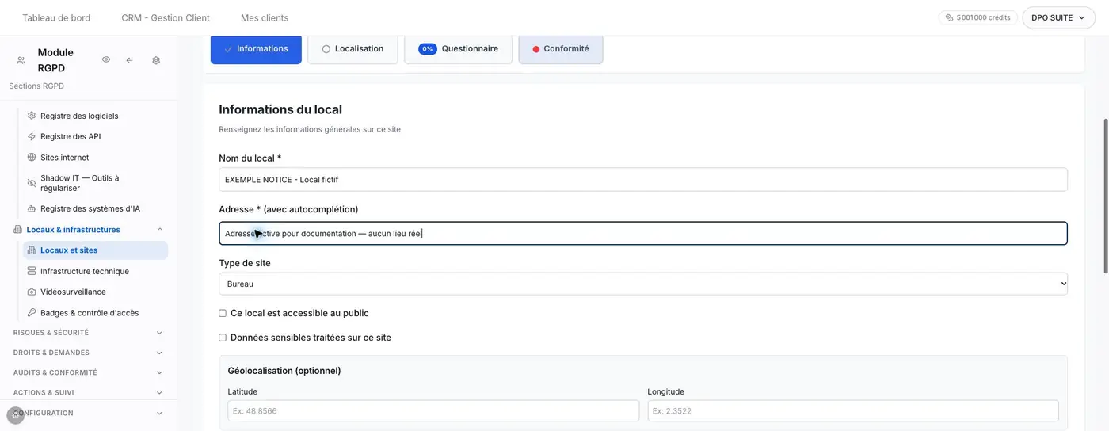Click the Adresse autocomplete input field
This screenshot has width=1109, height=431.
643,233
